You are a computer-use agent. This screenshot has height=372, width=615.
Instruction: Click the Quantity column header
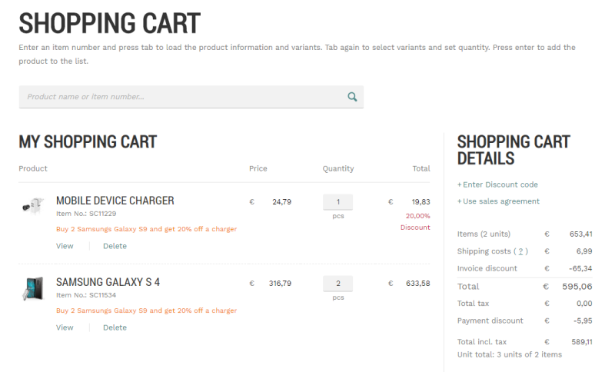coord(338,168)
